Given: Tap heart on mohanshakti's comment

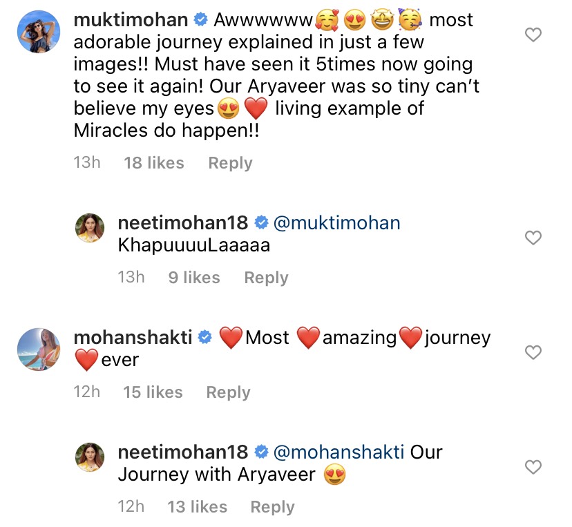Looking at the screenshot, I should pos(533,353).
